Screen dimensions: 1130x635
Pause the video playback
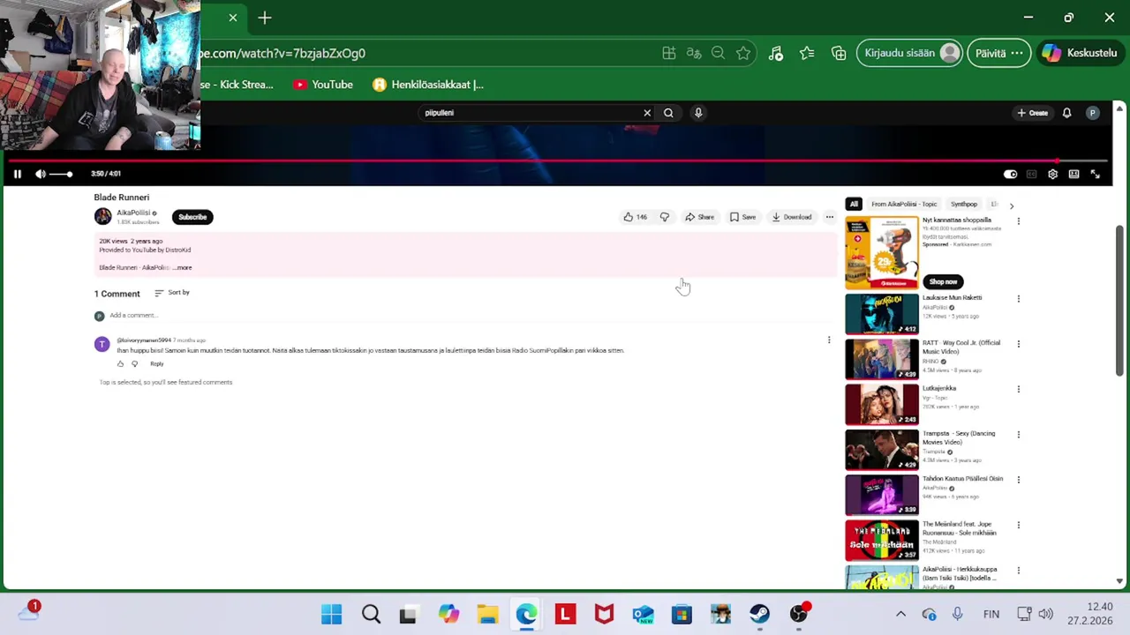tap(17, 174)
